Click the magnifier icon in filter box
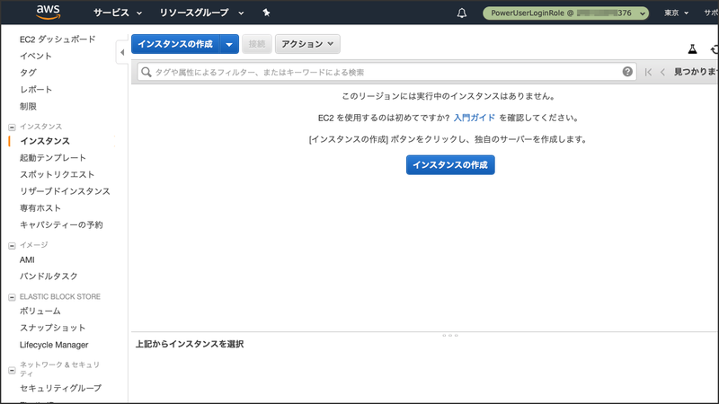This screenshot has height=404, width=719. tap(146, 72)
